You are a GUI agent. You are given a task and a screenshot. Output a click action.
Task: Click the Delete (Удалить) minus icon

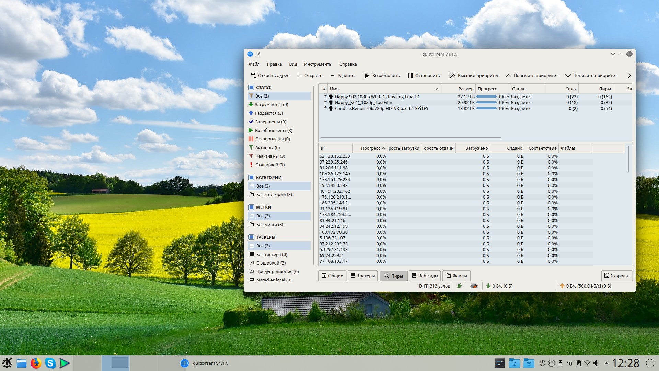pos(332,76)
